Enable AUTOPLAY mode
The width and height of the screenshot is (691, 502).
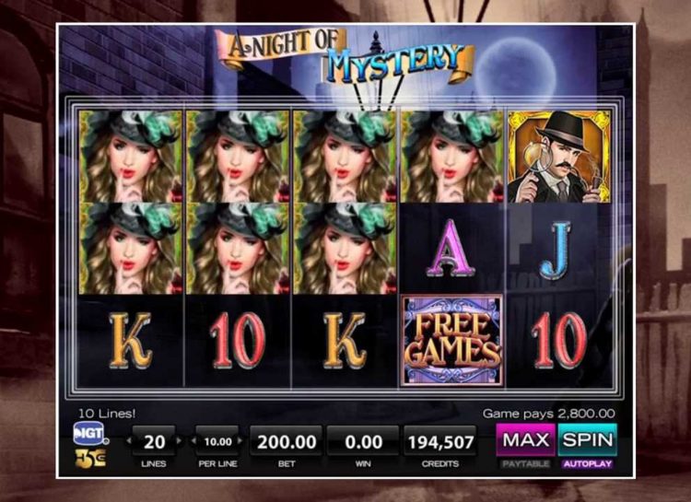point(588,463)
